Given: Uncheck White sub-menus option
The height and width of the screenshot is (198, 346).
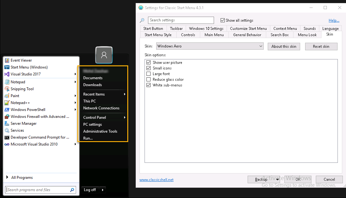Looking at the screenshot, I should 149,85.
